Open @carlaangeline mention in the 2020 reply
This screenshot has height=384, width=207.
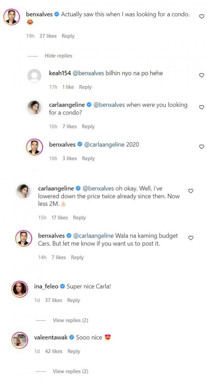(104, 145)
